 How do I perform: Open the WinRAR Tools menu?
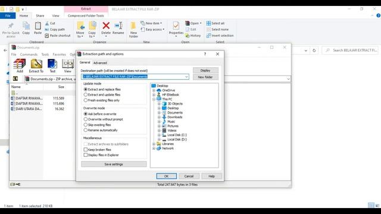[45, 54]
